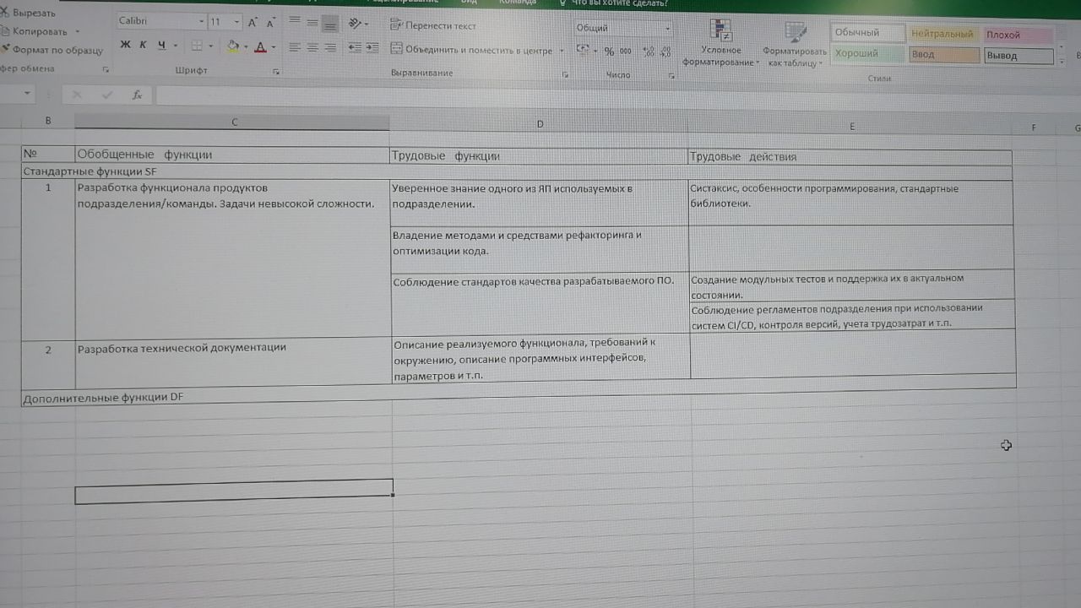Click the confirm checkmark in formula bar
The height and width of the screenshot is (608, 1081).
[x=106, y=95]
